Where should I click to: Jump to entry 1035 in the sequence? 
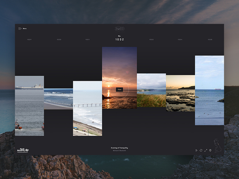click(x=210, y=39)
